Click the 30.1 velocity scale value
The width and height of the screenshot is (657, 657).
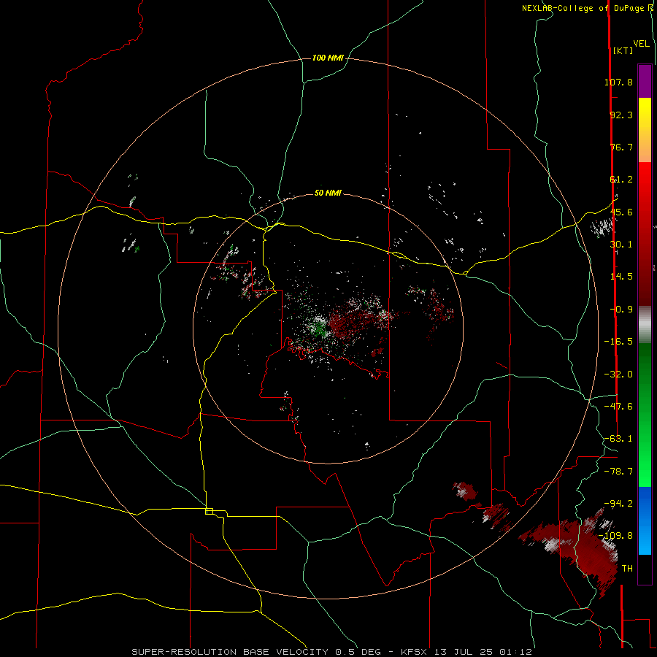tap(621, 245)
